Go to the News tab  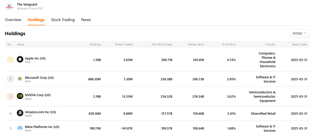[86, 20]
